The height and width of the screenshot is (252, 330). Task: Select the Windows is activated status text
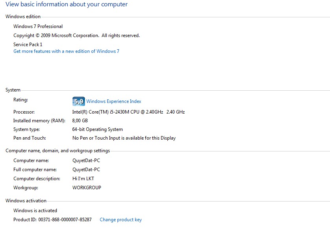click(x=35, y=211)
